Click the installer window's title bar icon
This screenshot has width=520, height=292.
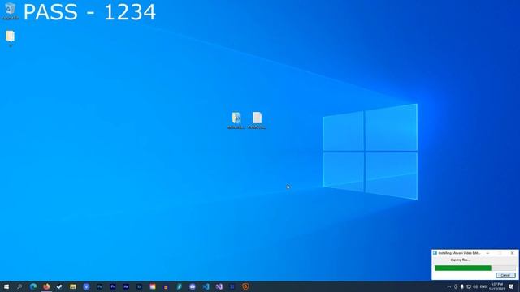tap(435, 253)
